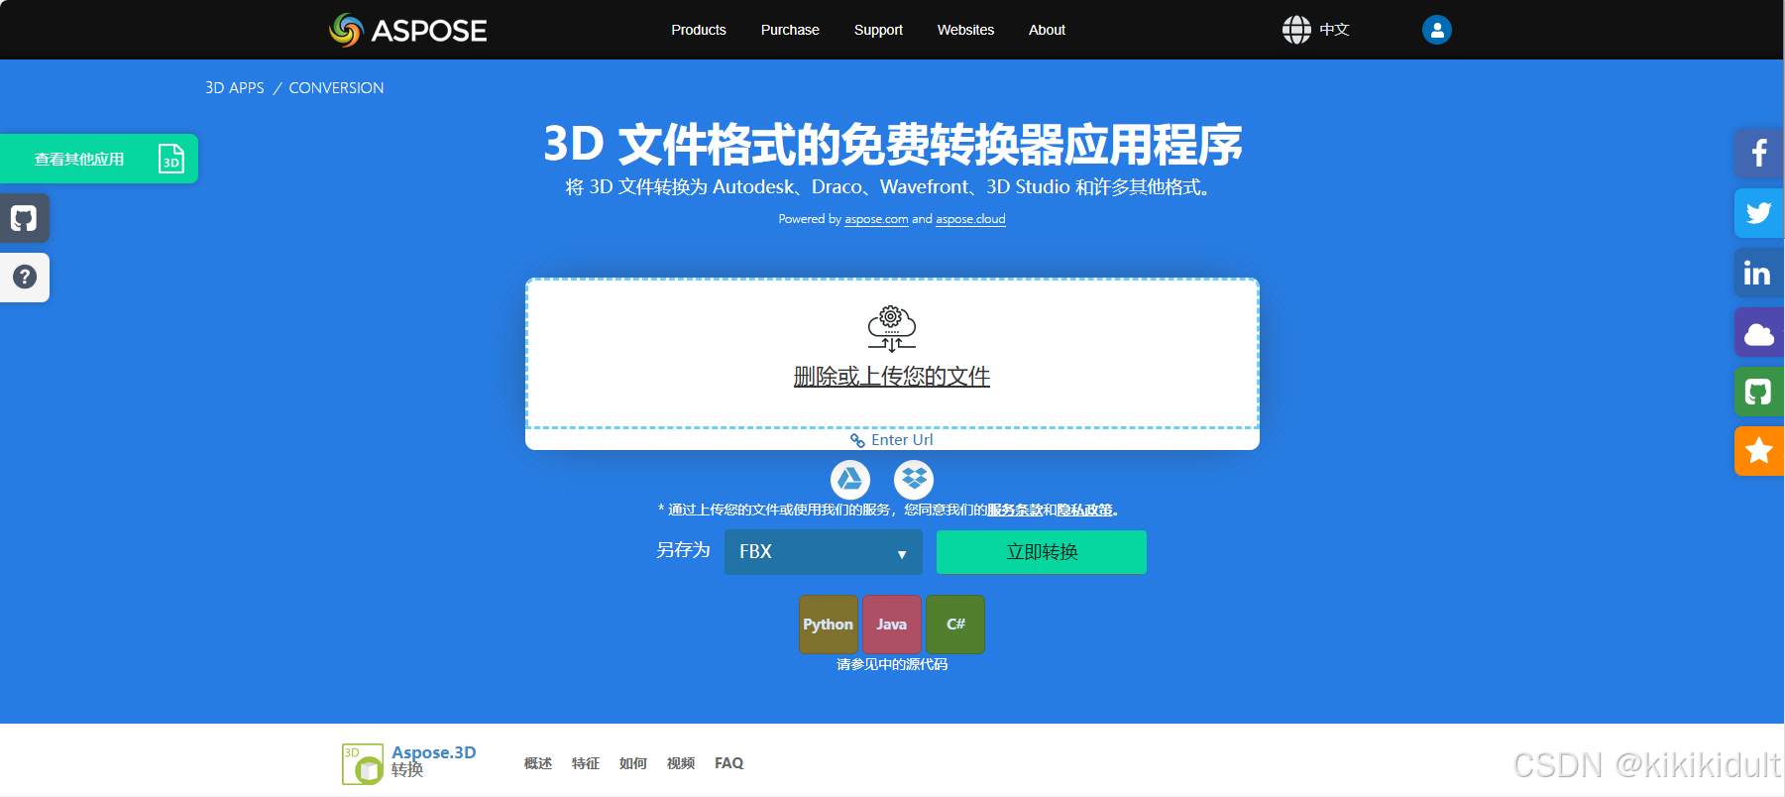Switch to the 视频 tab

coord(681,763)
